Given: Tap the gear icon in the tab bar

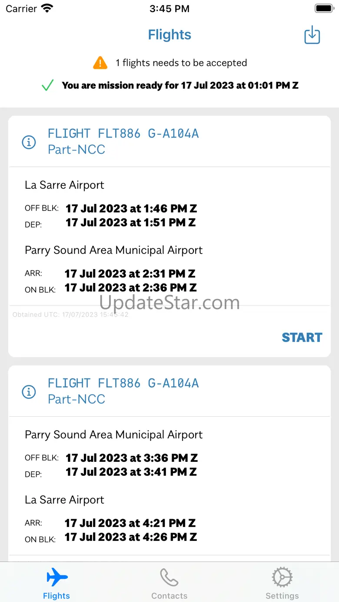Looking at the screenshot, I should coord(282,578).
